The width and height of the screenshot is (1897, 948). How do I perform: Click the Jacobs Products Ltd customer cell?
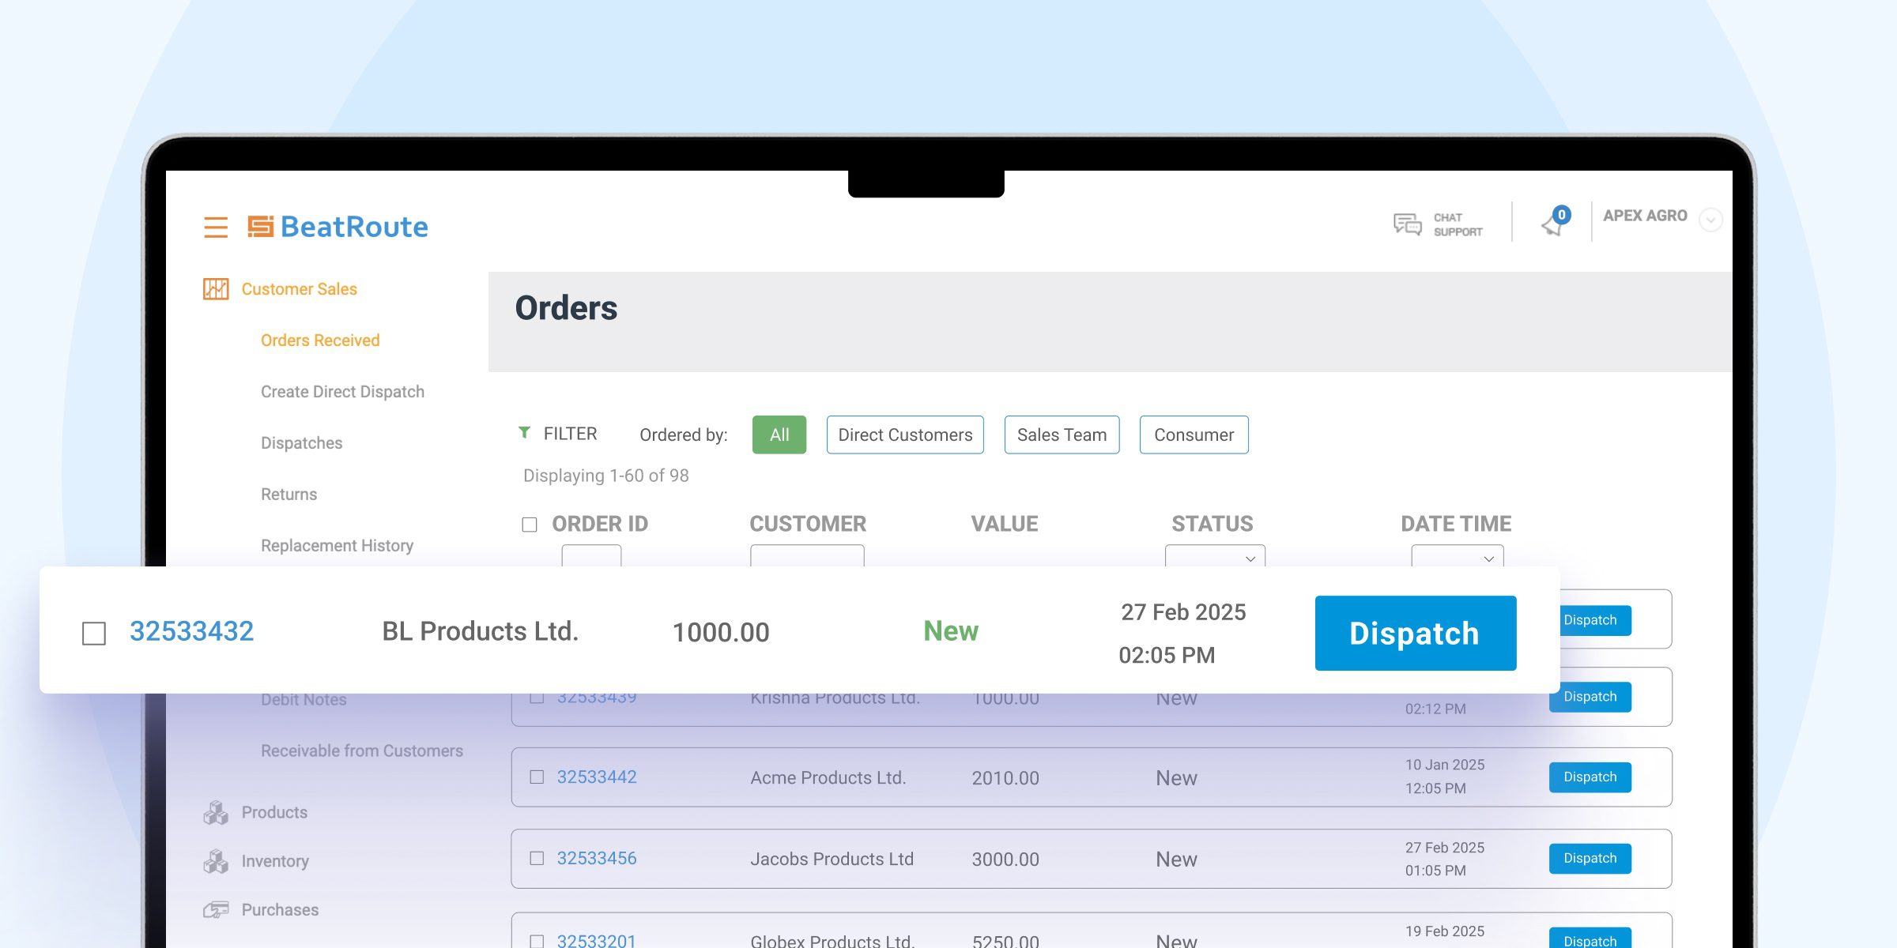point(832,860)
